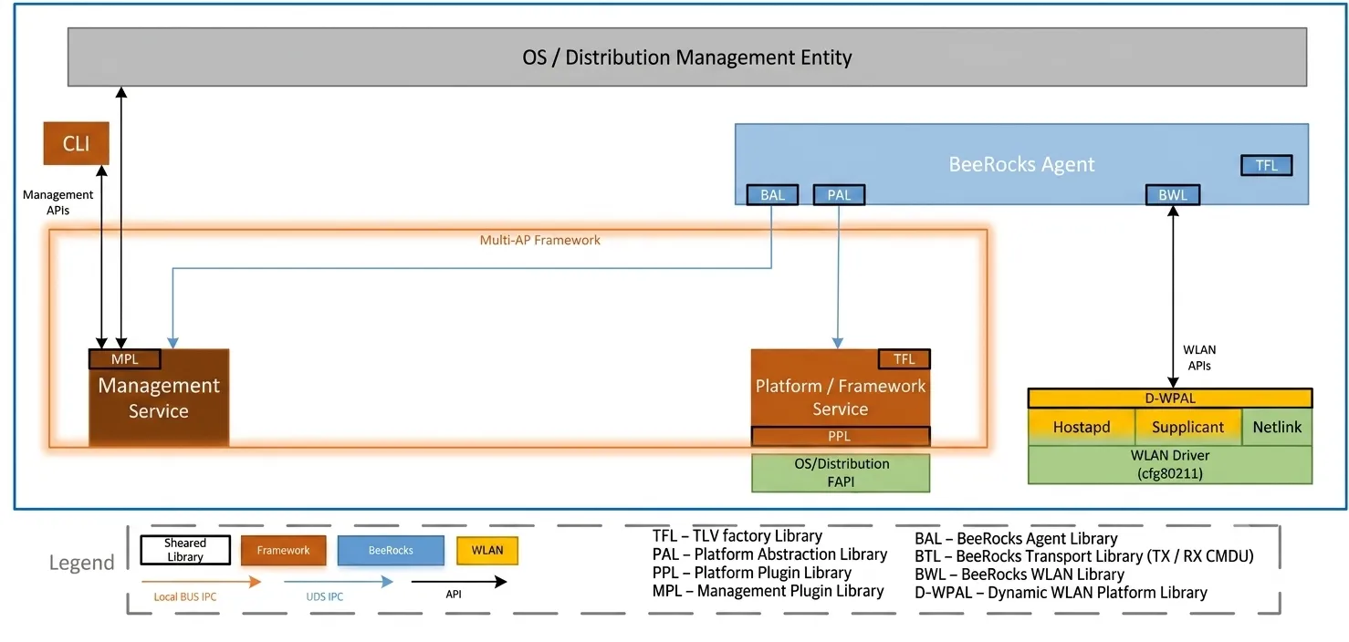Click the WLAN Driver (cfg80211) block
The width and height of the screenshot is (1349, 642).
(x=1170, y=464)
